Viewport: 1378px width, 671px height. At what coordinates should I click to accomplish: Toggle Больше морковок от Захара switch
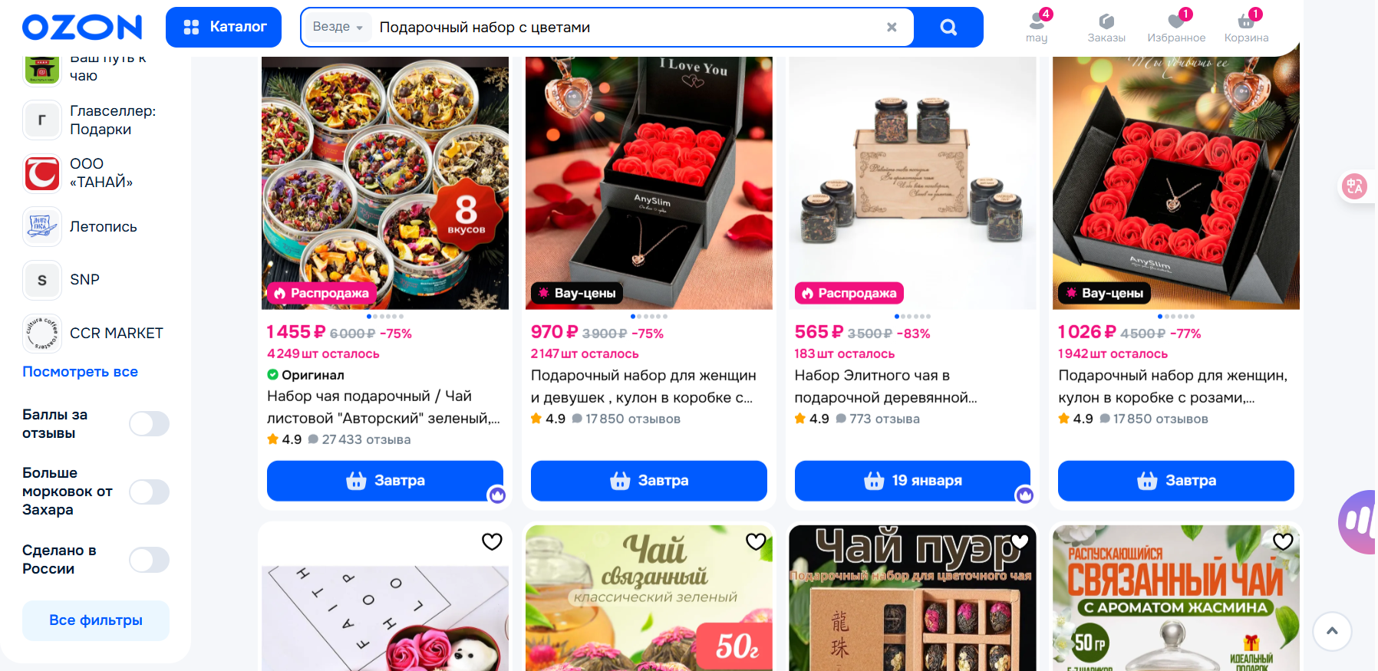(149, 492)
